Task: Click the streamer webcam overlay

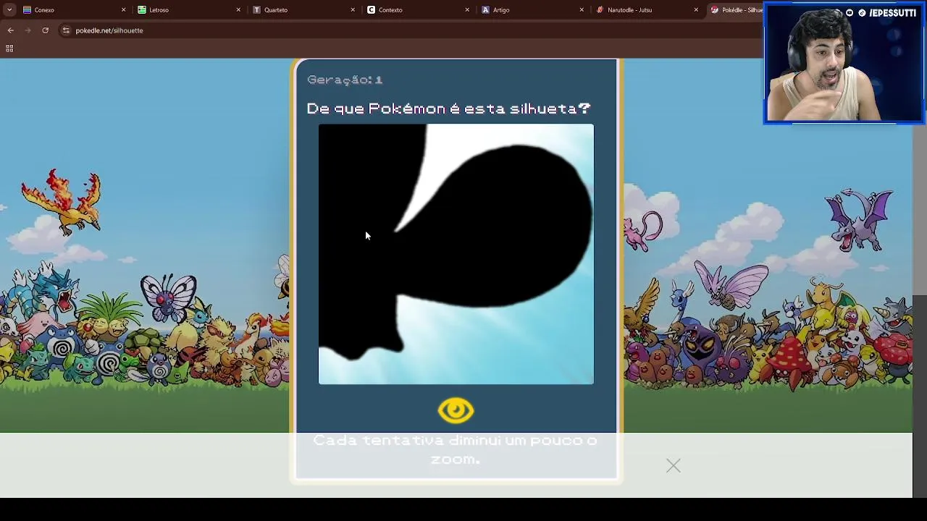Action: (844, 64)
